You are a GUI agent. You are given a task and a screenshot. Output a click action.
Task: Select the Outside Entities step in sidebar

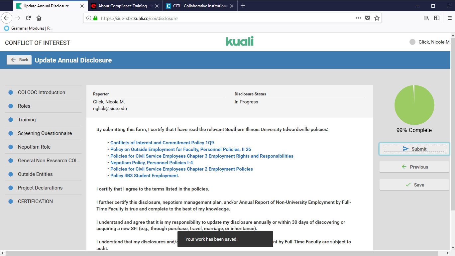point(35,174)
